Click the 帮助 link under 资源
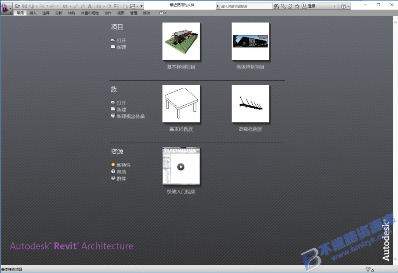Screen dimensions: 398x273 [x=121, y=172]
